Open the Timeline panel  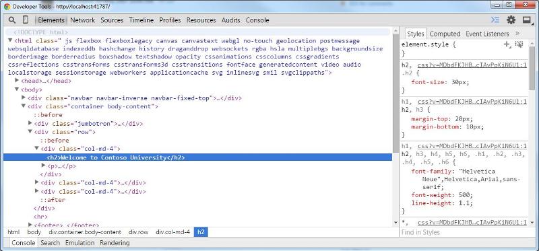point(141,20)
